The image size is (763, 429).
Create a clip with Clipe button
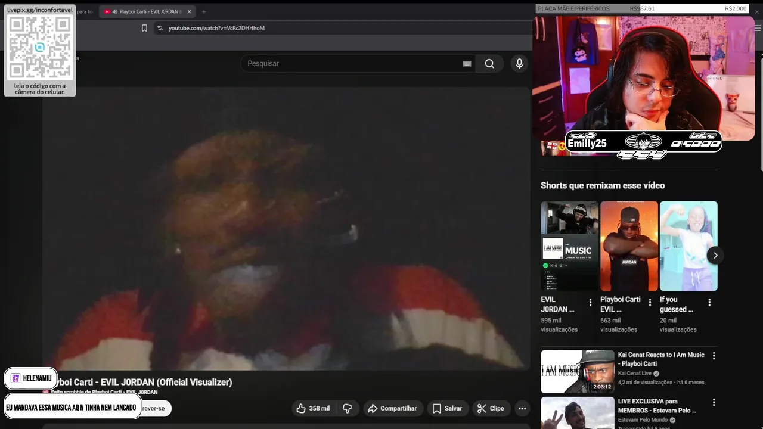[491, 408]
